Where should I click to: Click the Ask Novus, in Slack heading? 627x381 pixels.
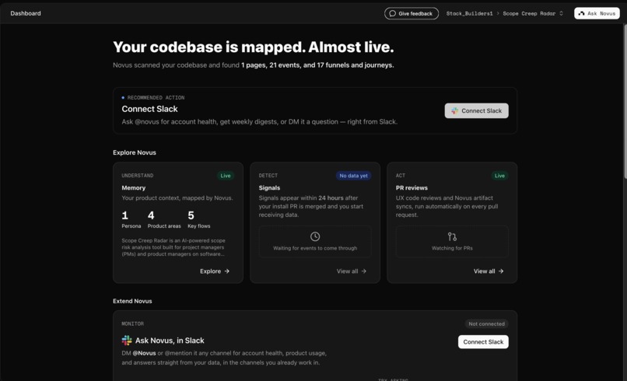point(170,341)
